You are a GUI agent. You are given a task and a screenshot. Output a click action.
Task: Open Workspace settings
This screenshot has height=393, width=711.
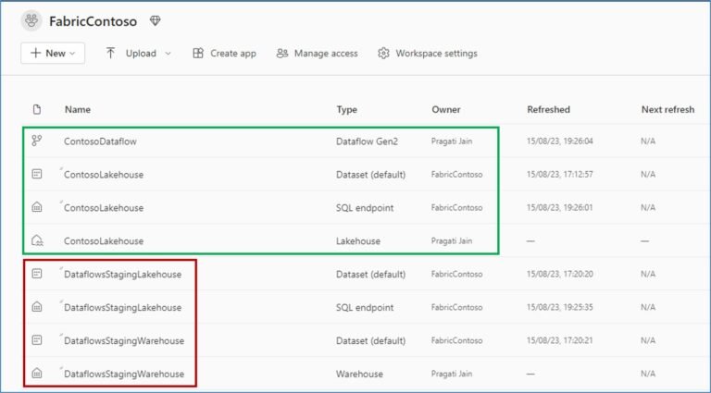428,54
